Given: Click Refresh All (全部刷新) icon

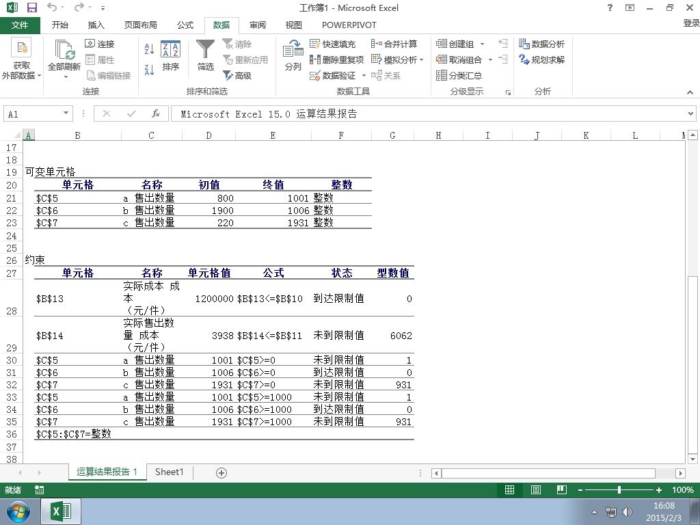Looking at the screenshot, I should [x=64, y=49].
